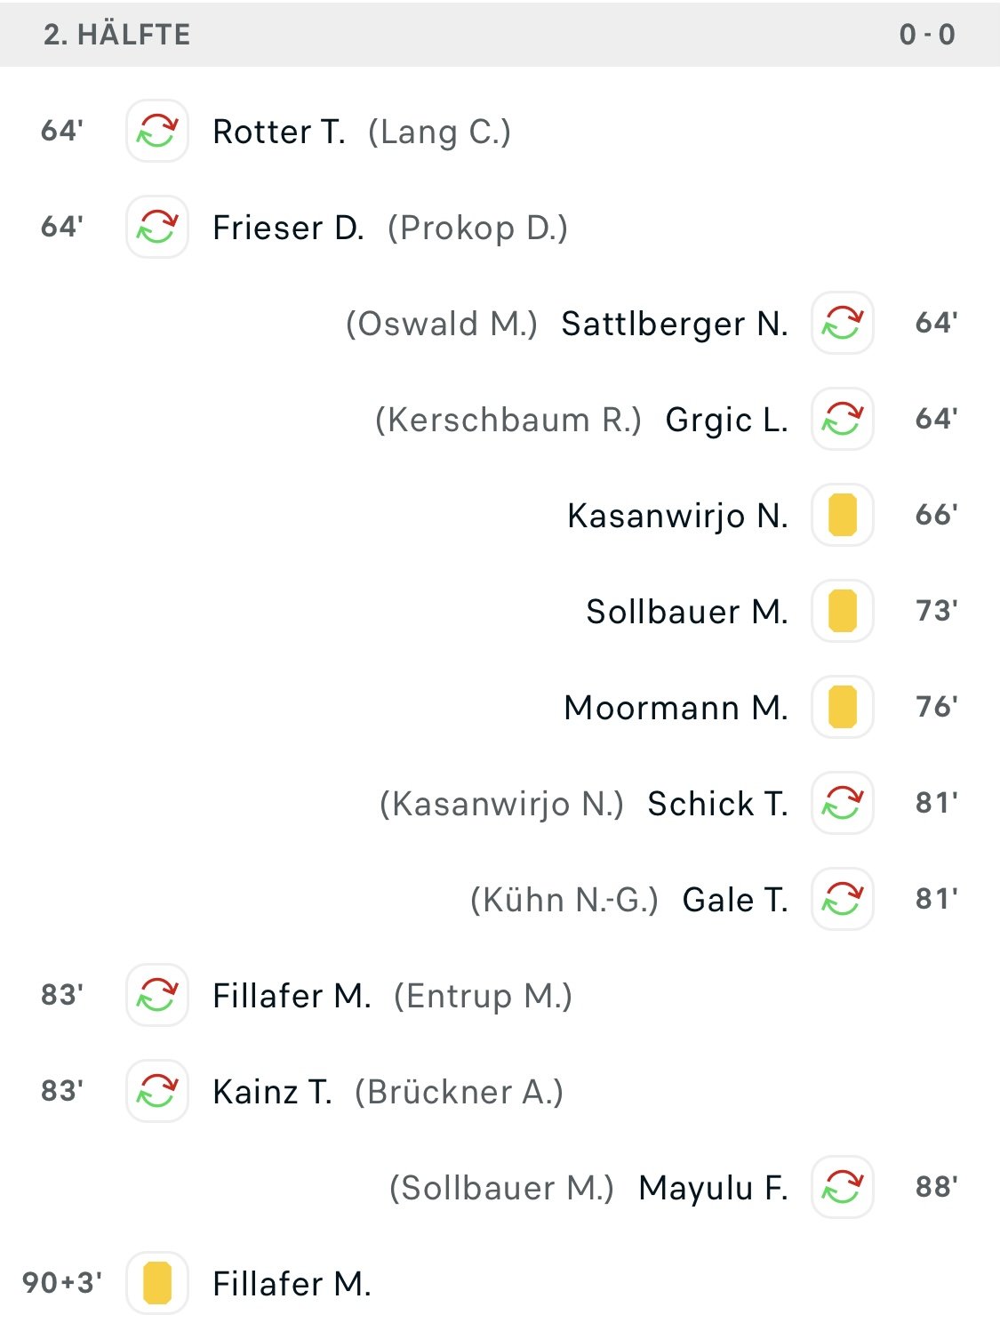Tap the yellow card icon for Moormann M.
Image resolution: width=1000 pixels, height=1323 pixels.
pyautogui.click(x=843, y=707)
